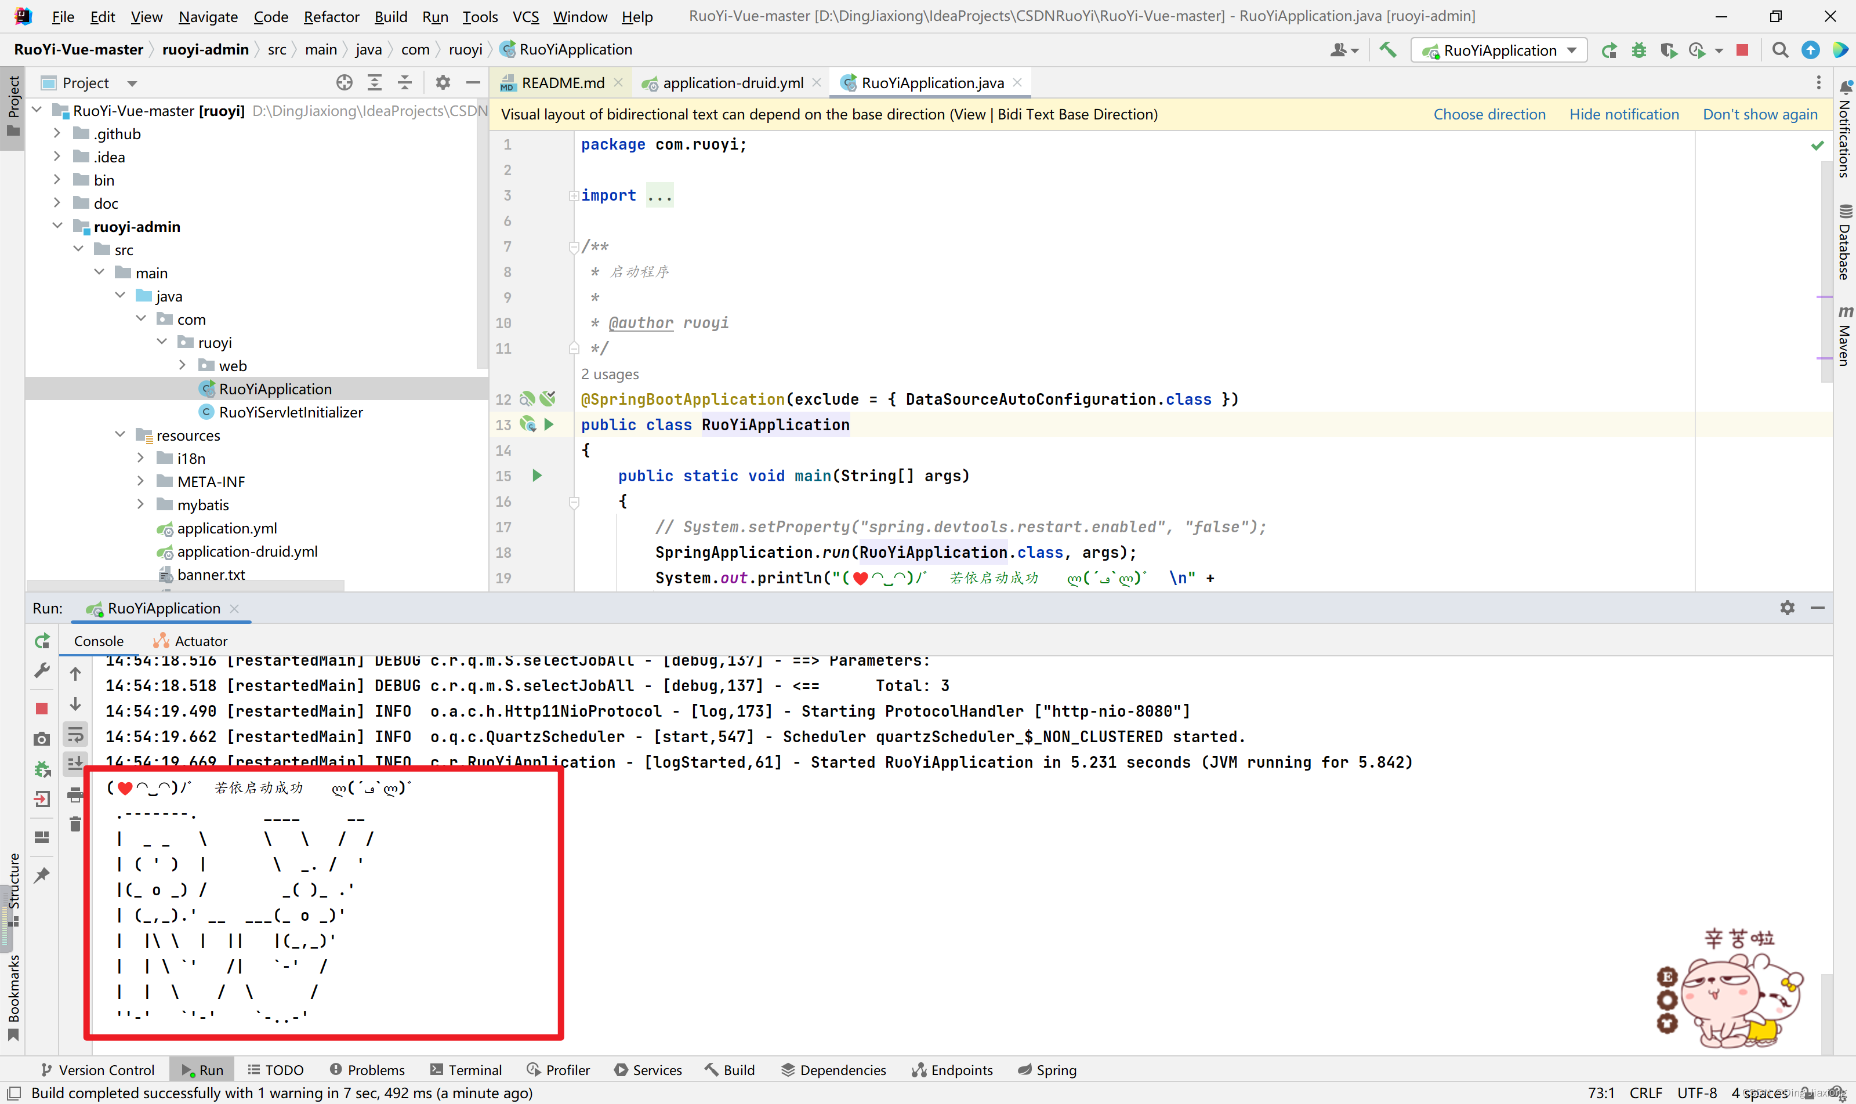Click the settings gear icon in Run panel
Screen dimensions: 1856x1104
pyautogui.click(x=1788, y=606)
